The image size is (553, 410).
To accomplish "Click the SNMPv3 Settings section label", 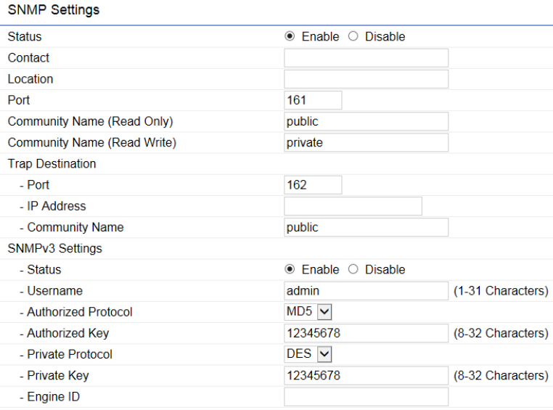I will tap(54, 248).
